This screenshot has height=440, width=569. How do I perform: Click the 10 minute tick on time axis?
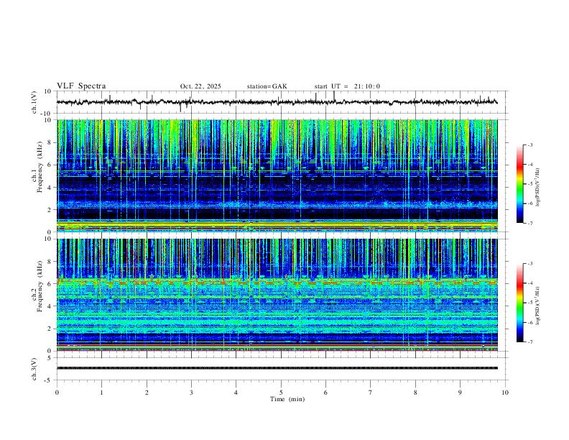505,393
